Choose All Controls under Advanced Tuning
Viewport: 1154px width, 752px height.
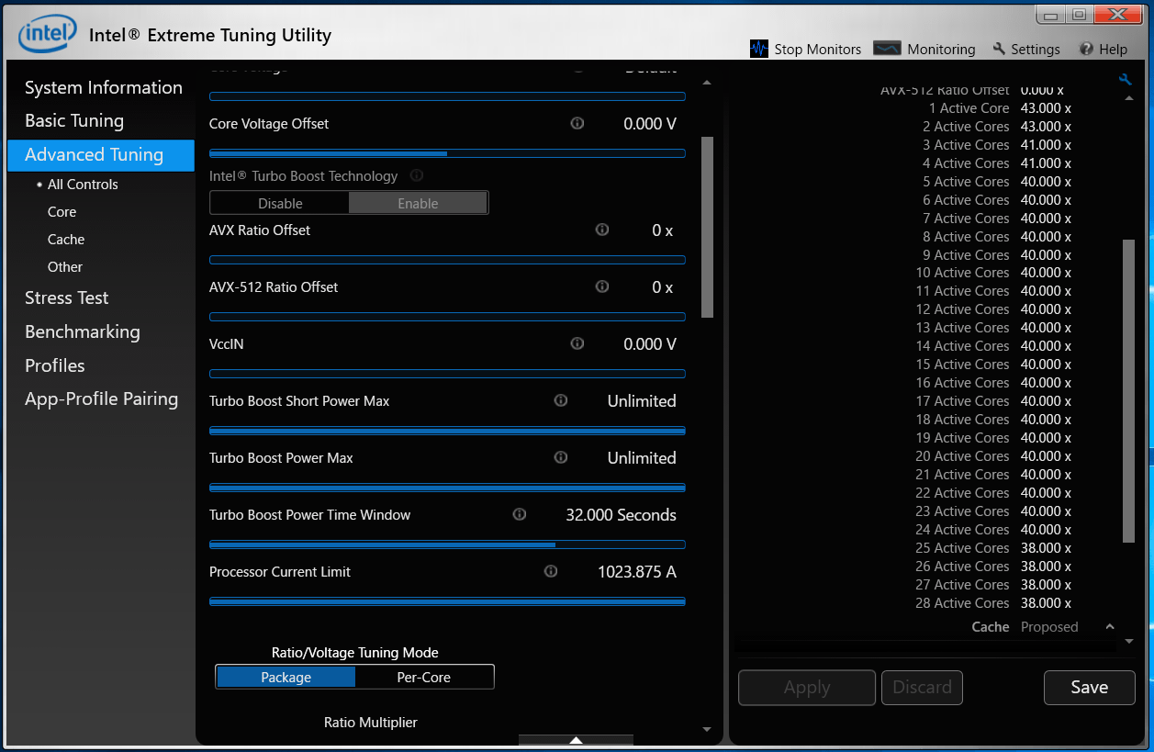click(83, 184)
